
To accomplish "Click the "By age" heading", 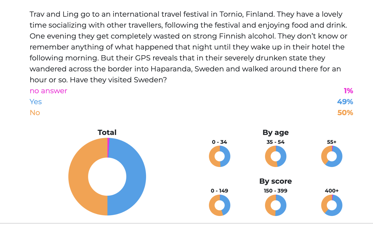I will [x=275, y=132].
